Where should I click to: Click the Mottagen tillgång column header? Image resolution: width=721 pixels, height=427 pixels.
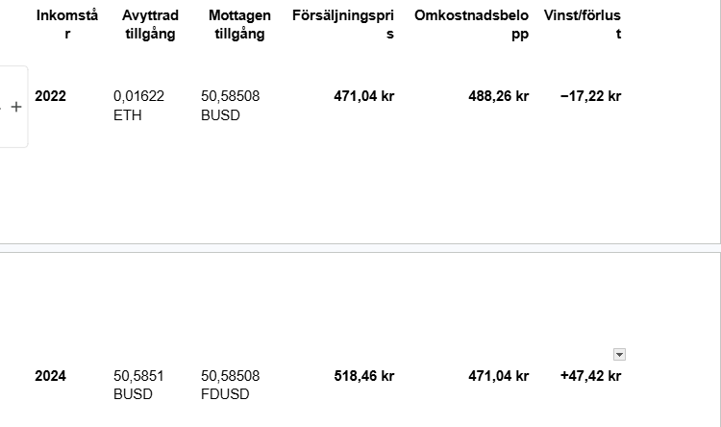[239, 24]
